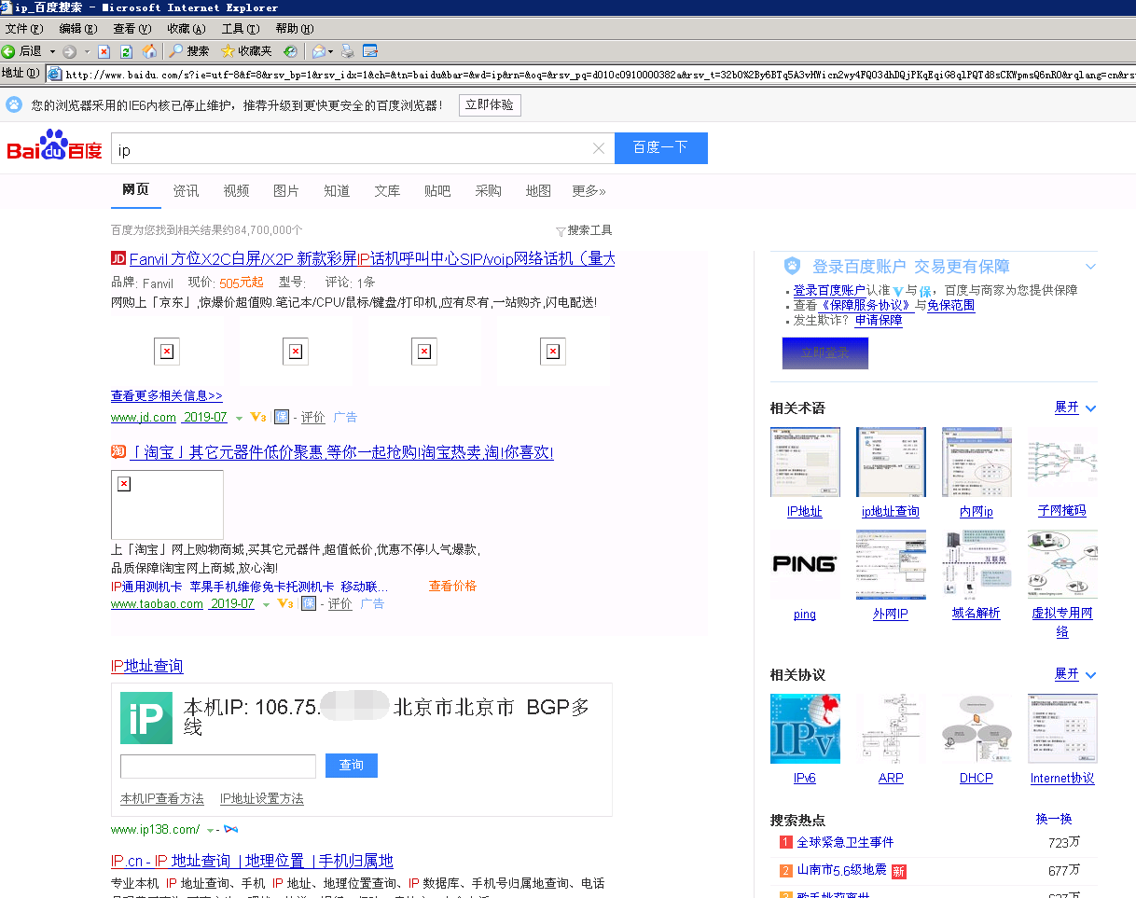This screenshot has width=1136, height=898.
Task: Click the 立即体验 upgrade button
Action: click(490, 105)
